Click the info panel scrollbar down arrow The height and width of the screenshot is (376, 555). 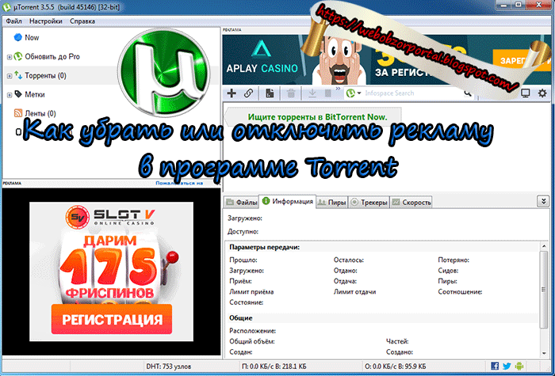544,353
